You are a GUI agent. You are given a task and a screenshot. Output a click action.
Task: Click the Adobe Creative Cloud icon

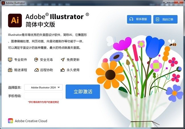11,121
